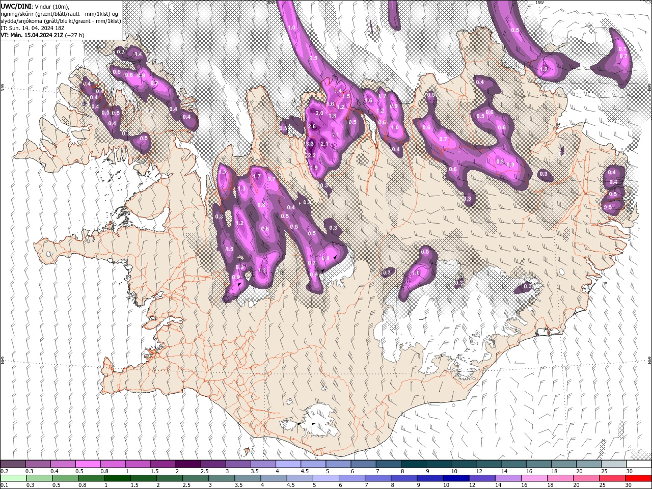Click the upper legend swatch labeled 1.5
This screenshot has width=652, height=489.
(163, 464)
